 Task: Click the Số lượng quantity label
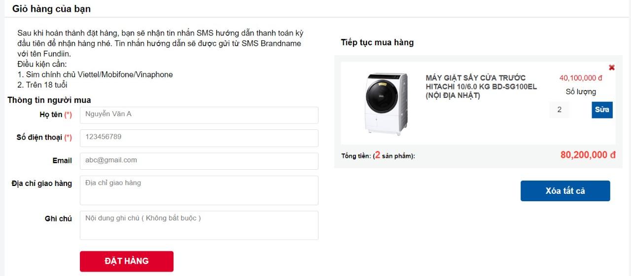tap(581, 92)
